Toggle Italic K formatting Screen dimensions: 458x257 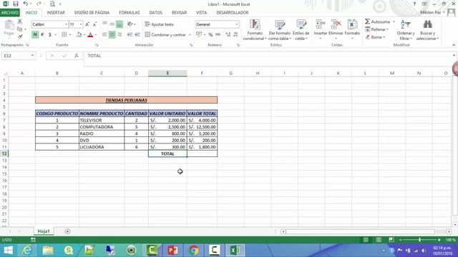pos(42,35)
